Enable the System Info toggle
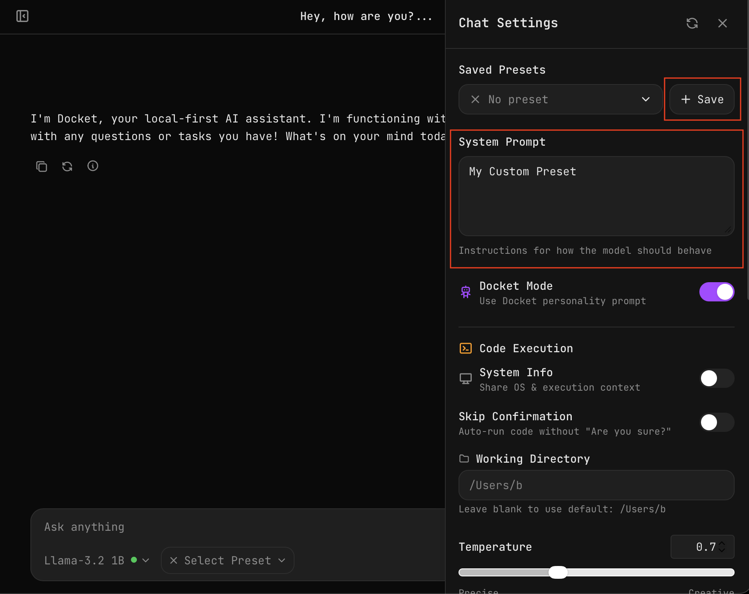Image resolution: width=749 pixels, height=594 pixels. 717,378
